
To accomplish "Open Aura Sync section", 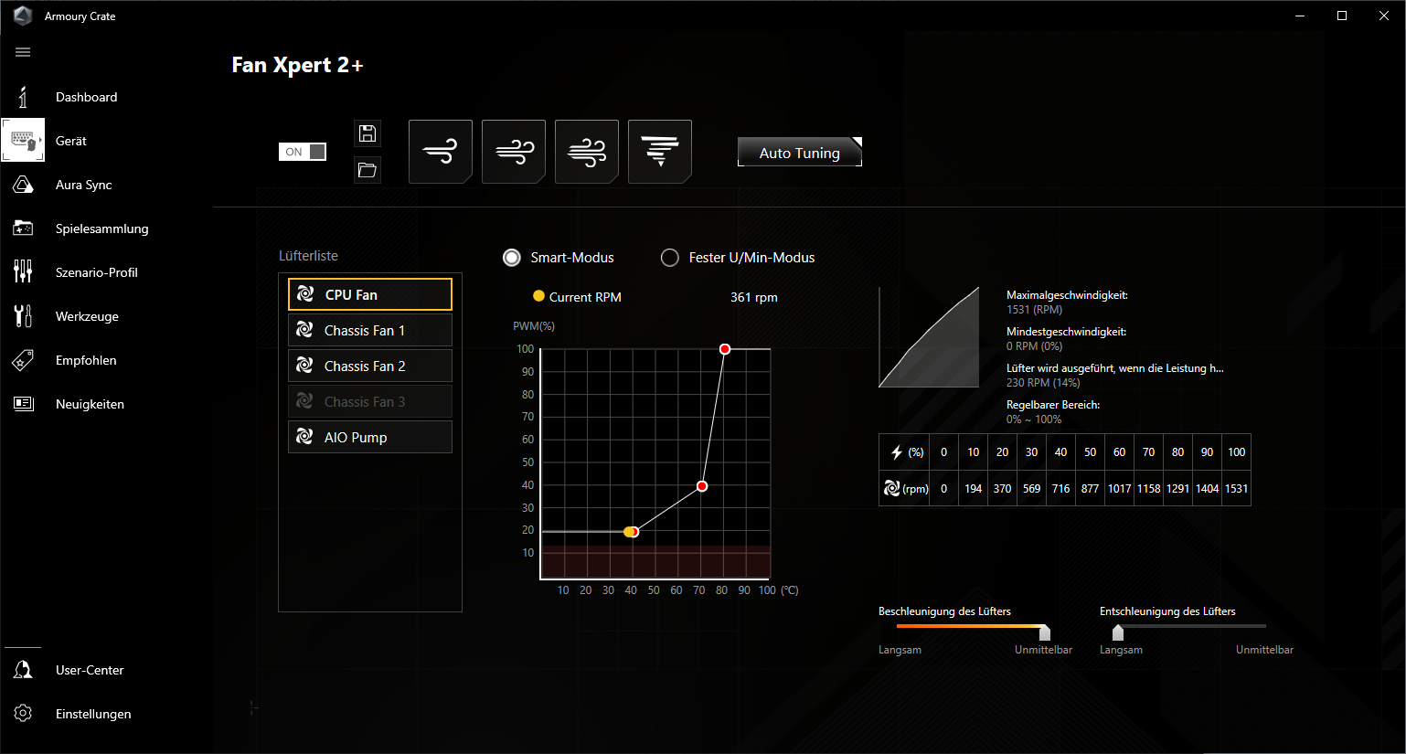I will point(84,185).
